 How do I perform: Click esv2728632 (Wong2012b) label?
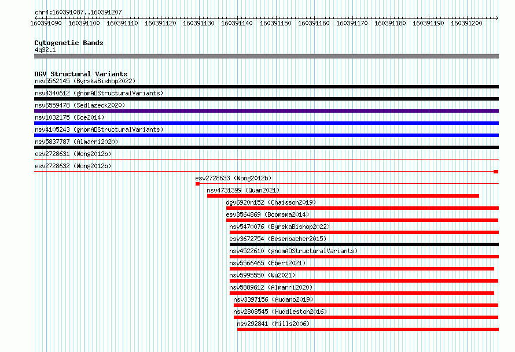(x=73, y=166)
